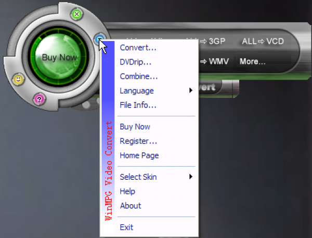Click the pink question mark help icon
The image size is (312, 238).
tap(39, 99)
